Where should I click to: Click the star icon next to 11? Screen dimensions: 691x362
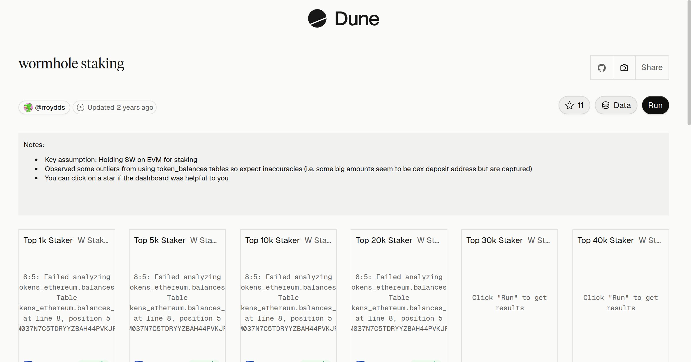pyautogui.click(x=569, y=105)
